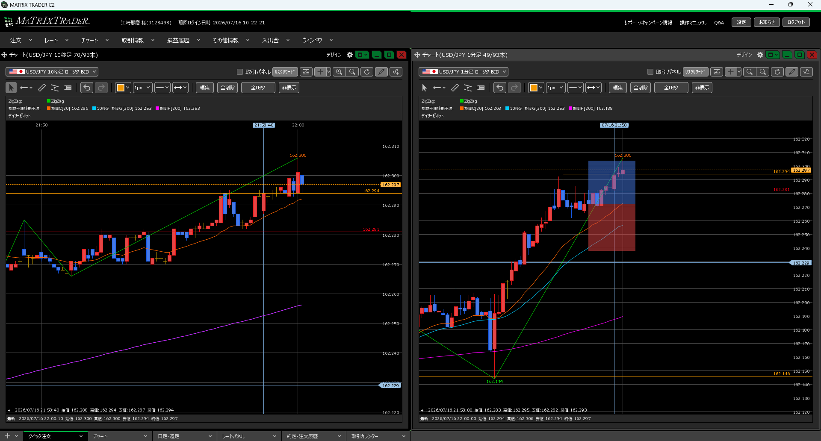Open the 取引情報 menu

[x=137, y=40]
